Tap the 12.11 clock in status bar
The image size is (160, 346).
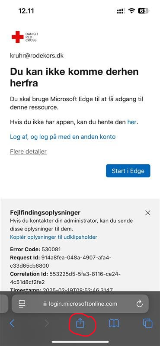(26, 11)
